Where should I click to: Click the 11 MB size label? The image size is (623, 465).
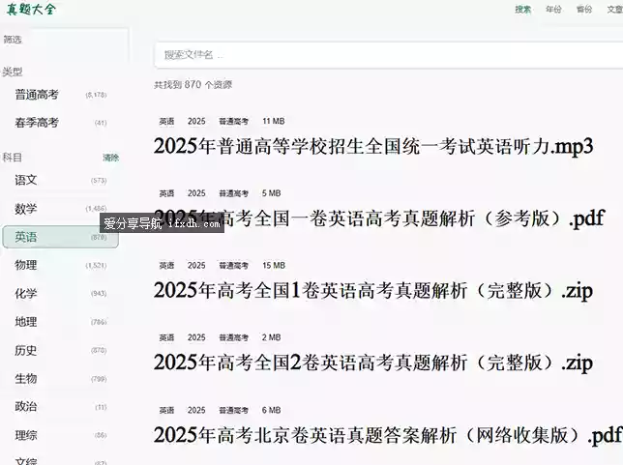point(274,121)
